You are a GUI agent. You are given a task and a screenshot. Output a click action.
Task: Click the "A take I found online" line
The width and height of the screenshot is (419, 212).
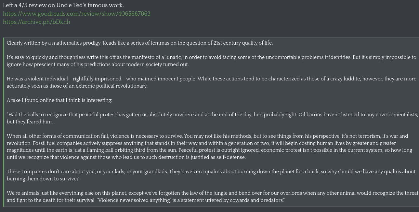pos(59,100)
